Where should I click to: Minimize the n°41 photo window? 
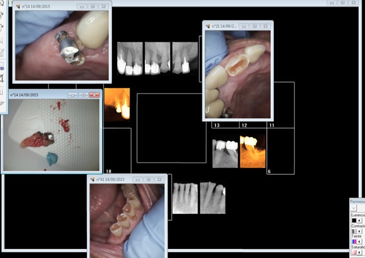[136, 179]
